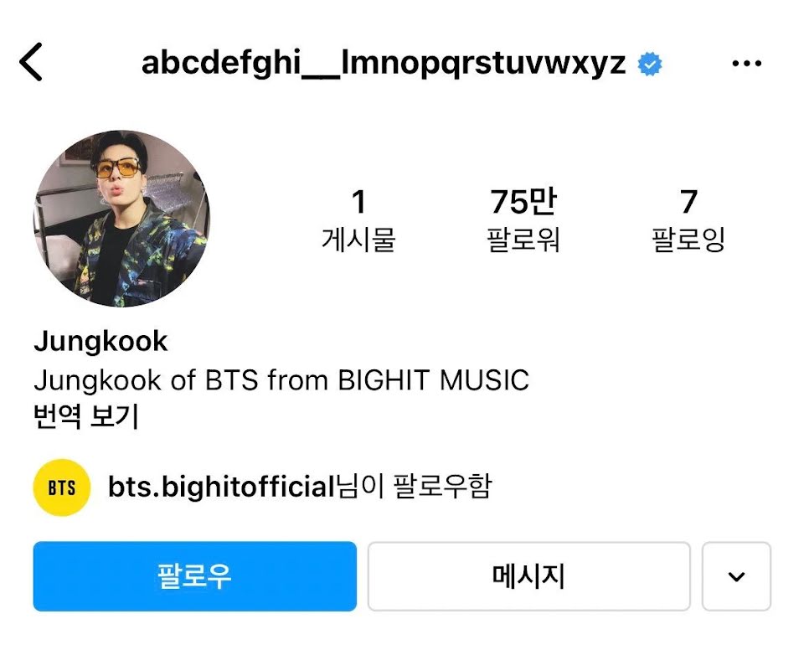This screenshot has width=804, height=650.
Task: Tap the bio text mentioning BIGHIT MUSIC
Action: tap(281, 380)
